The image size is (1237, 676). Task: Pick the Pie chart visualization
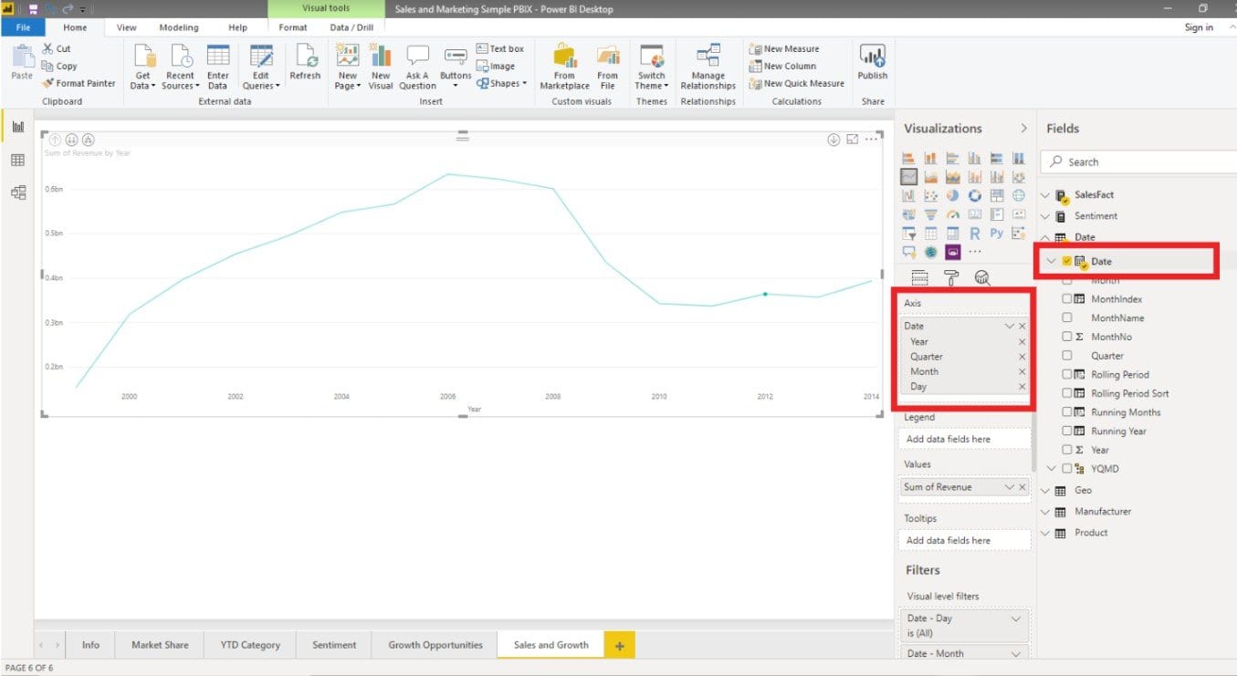[952, 195]
